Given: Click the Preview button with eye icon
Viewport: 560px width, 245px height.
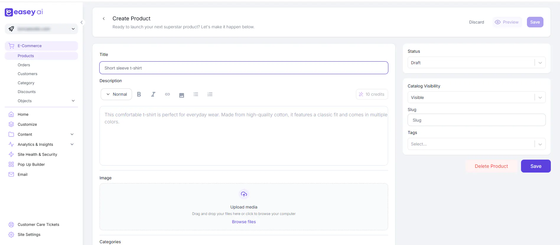Looking at the screenshot, I should click(507, 22).
